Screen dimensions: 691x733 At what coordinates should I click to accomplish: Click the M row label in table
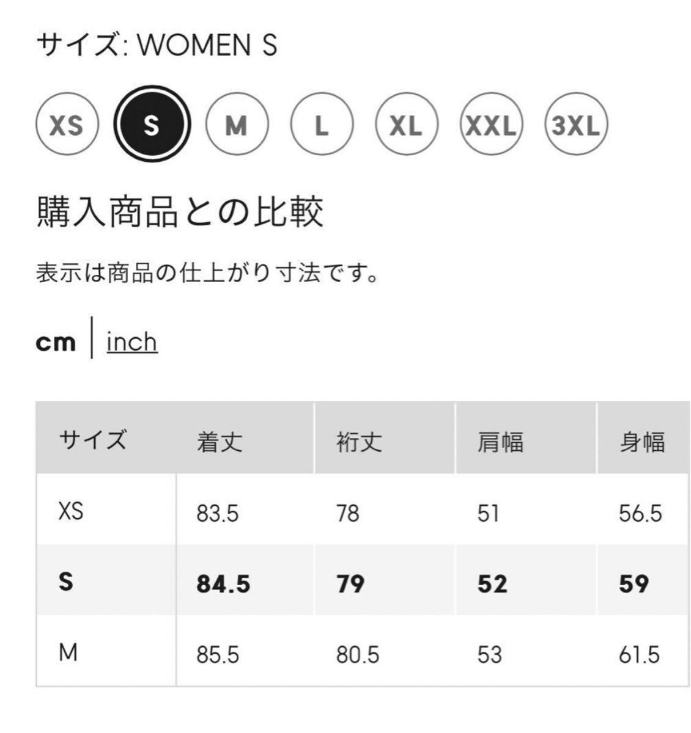tap(68, 653)
